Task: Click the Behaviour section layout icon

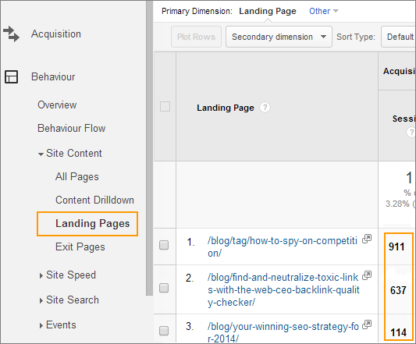Action: (x=11, y=76)
